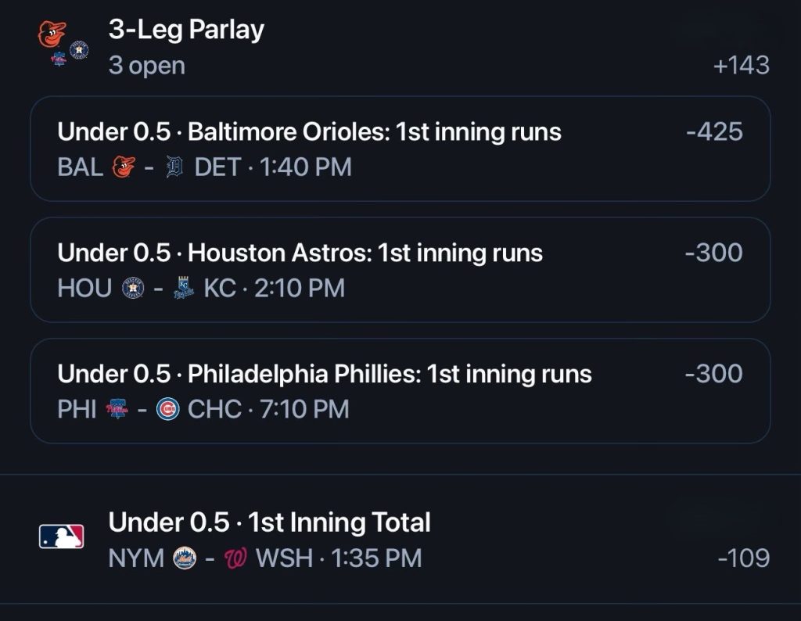
Task: Select the Houston Astros 1st inning runs leg
Action: click(400, 270)
